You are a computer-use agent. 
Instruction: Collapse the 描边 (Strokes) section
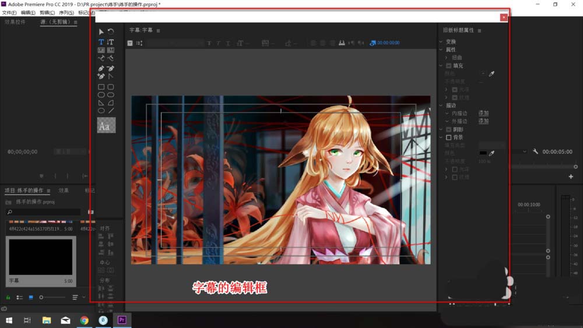pos(441,105)
